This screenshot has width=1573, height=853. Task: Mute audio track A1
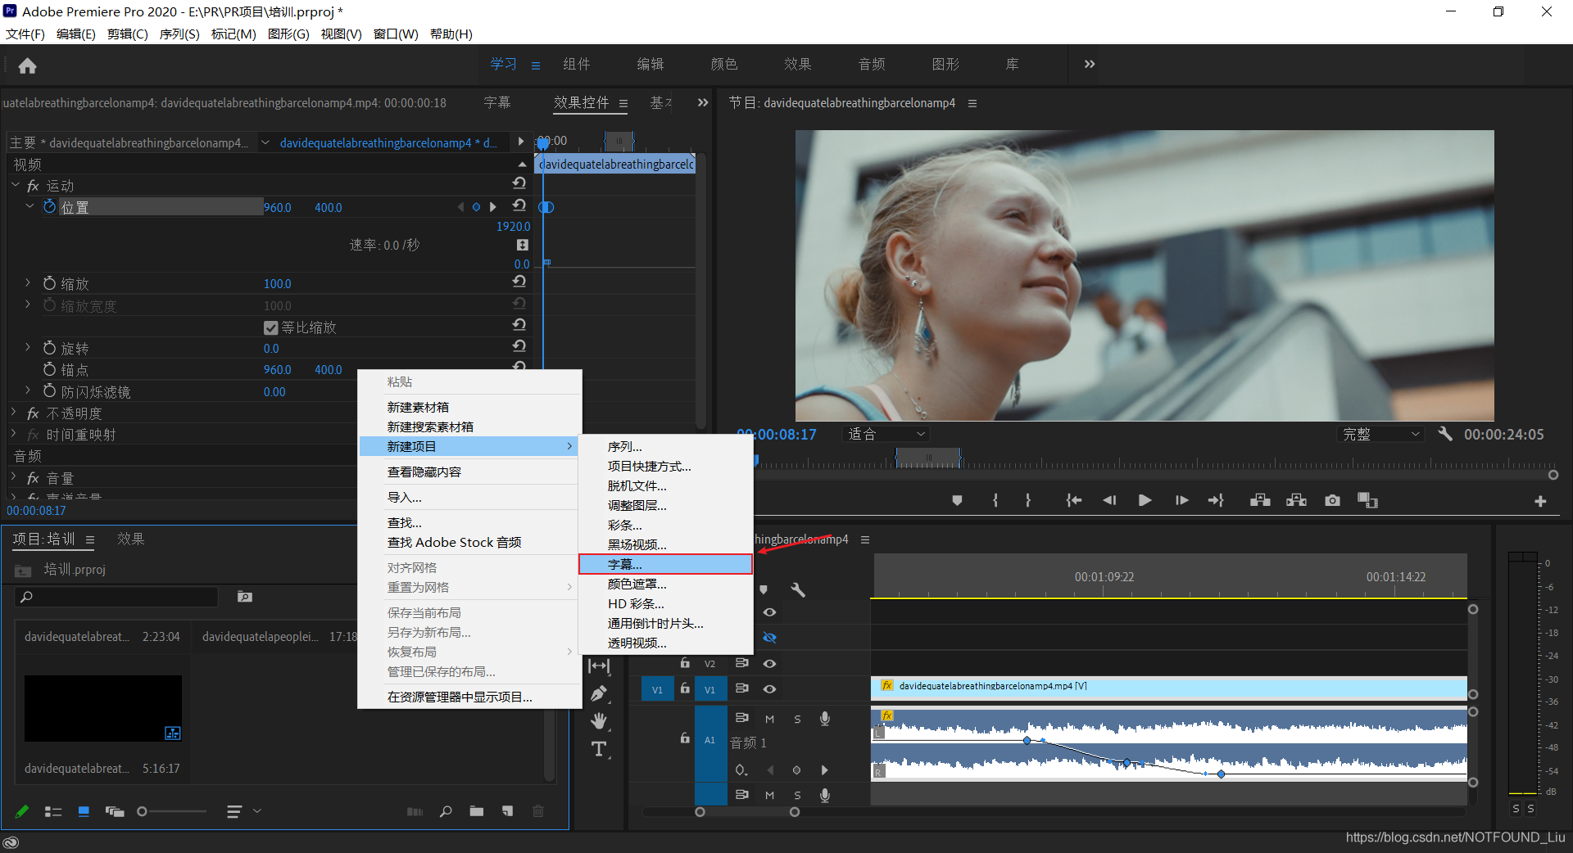click(x=769, y=719)
